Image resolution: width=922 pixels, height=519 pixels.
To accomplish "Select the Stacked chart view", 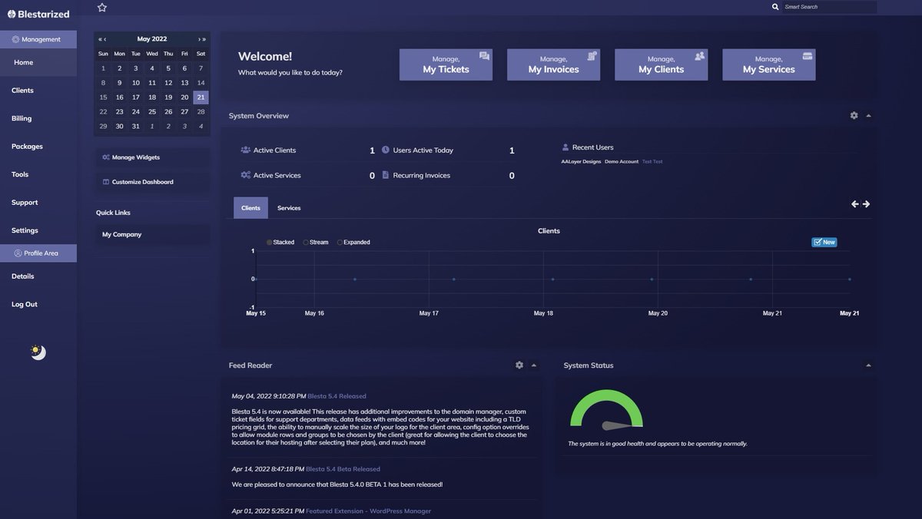I will coord(268,240).
